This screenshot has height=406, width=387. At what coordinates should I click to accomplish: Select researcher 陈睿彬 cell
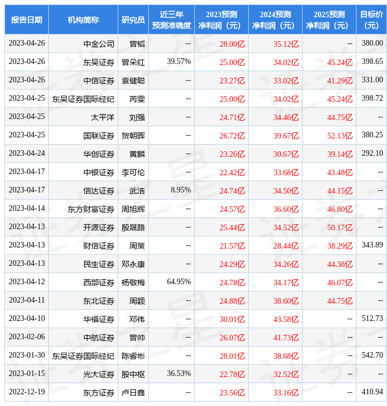pos(133,357)
